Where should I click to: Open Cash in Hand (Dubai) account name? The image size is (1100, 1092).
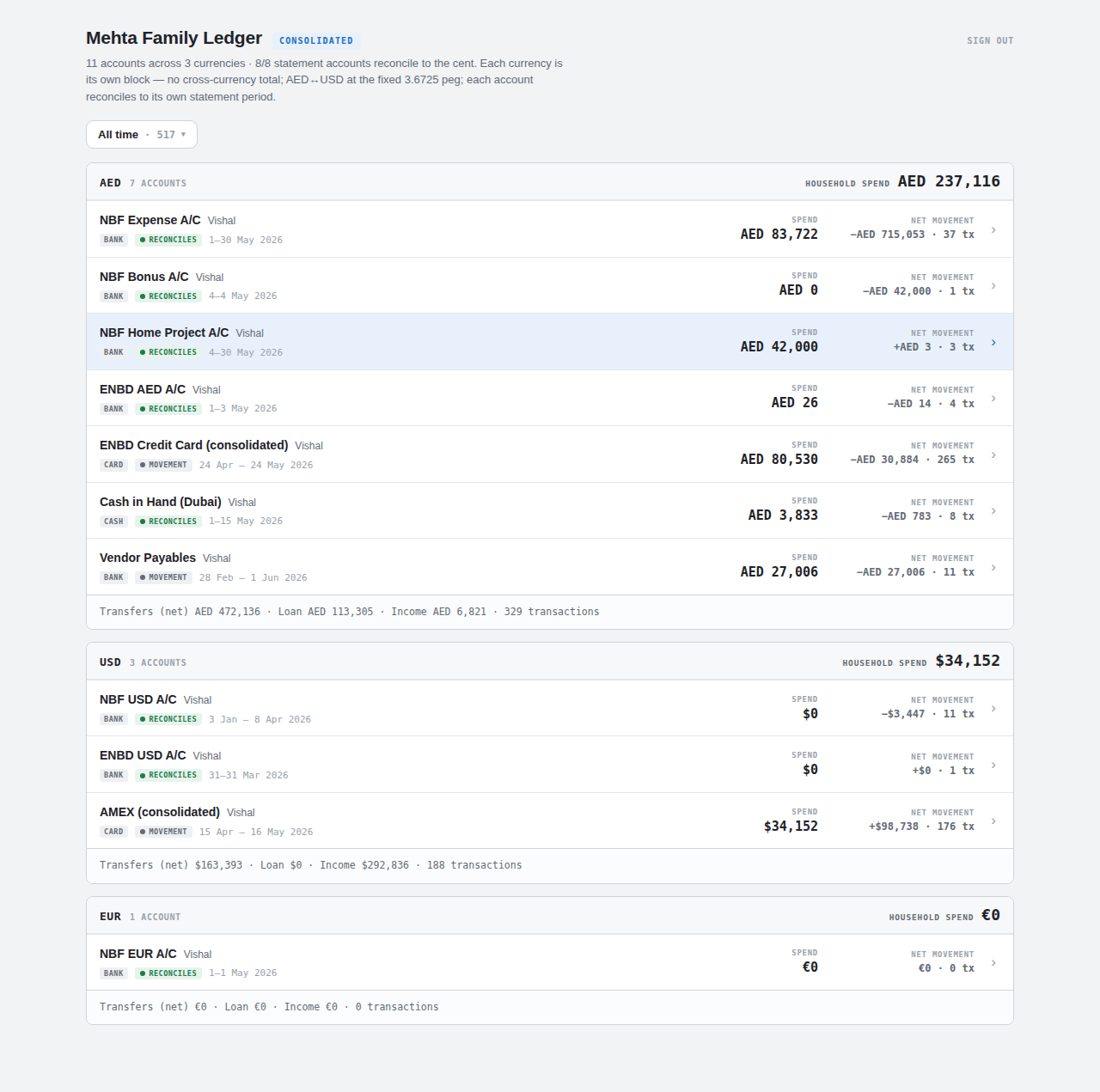(161, 502)
